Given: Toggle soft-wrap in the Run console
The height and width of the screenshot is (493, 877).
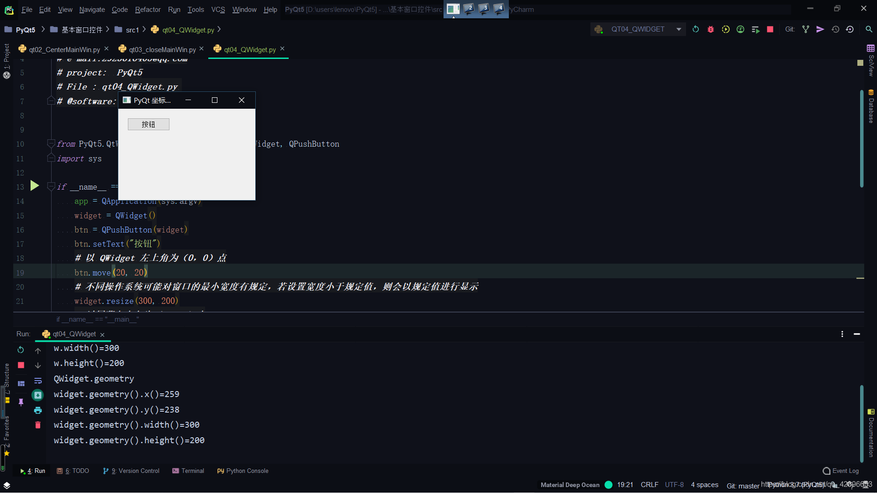Looking at the screenshot, I should click(38, 381).
